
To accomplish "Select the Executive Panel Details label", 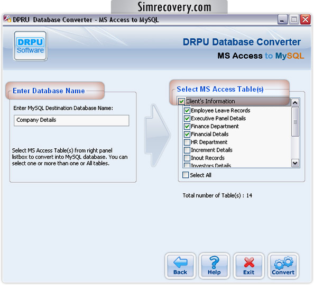I will (218, 119).
